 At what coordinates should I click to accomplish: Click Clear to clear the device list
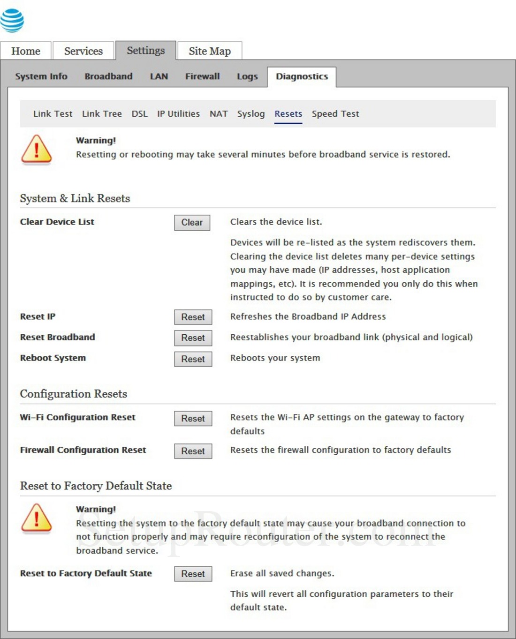point(192,222)
